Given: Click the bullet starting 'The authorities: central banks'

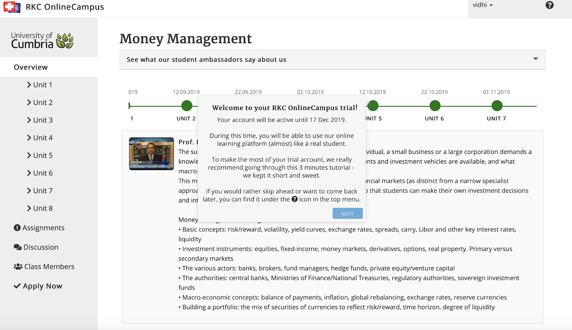Looking at the screenshot, I should pos(349,283).
